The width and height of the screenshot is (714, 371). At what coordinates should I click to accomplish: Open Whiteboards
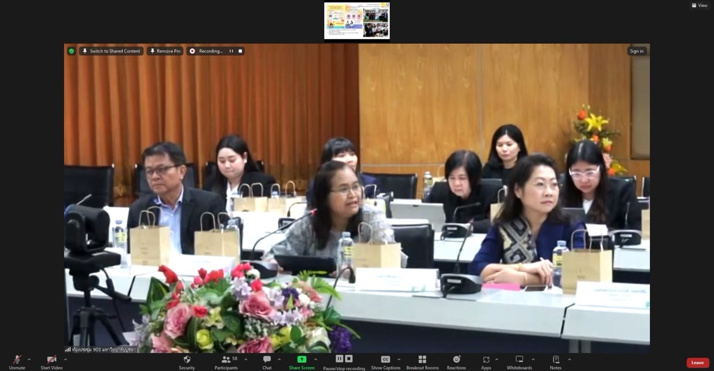(519, 361)
